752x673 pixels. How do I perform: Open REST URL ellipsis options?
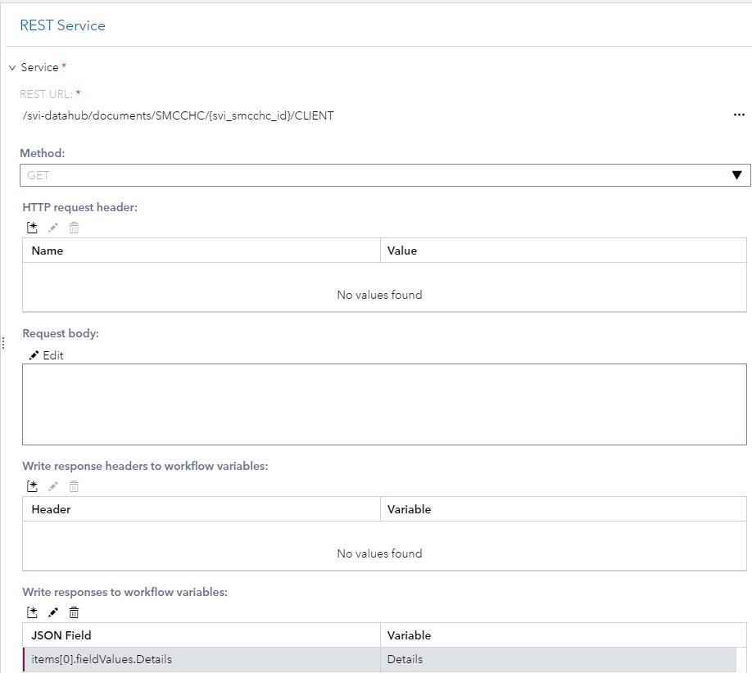tap(739, 115)
